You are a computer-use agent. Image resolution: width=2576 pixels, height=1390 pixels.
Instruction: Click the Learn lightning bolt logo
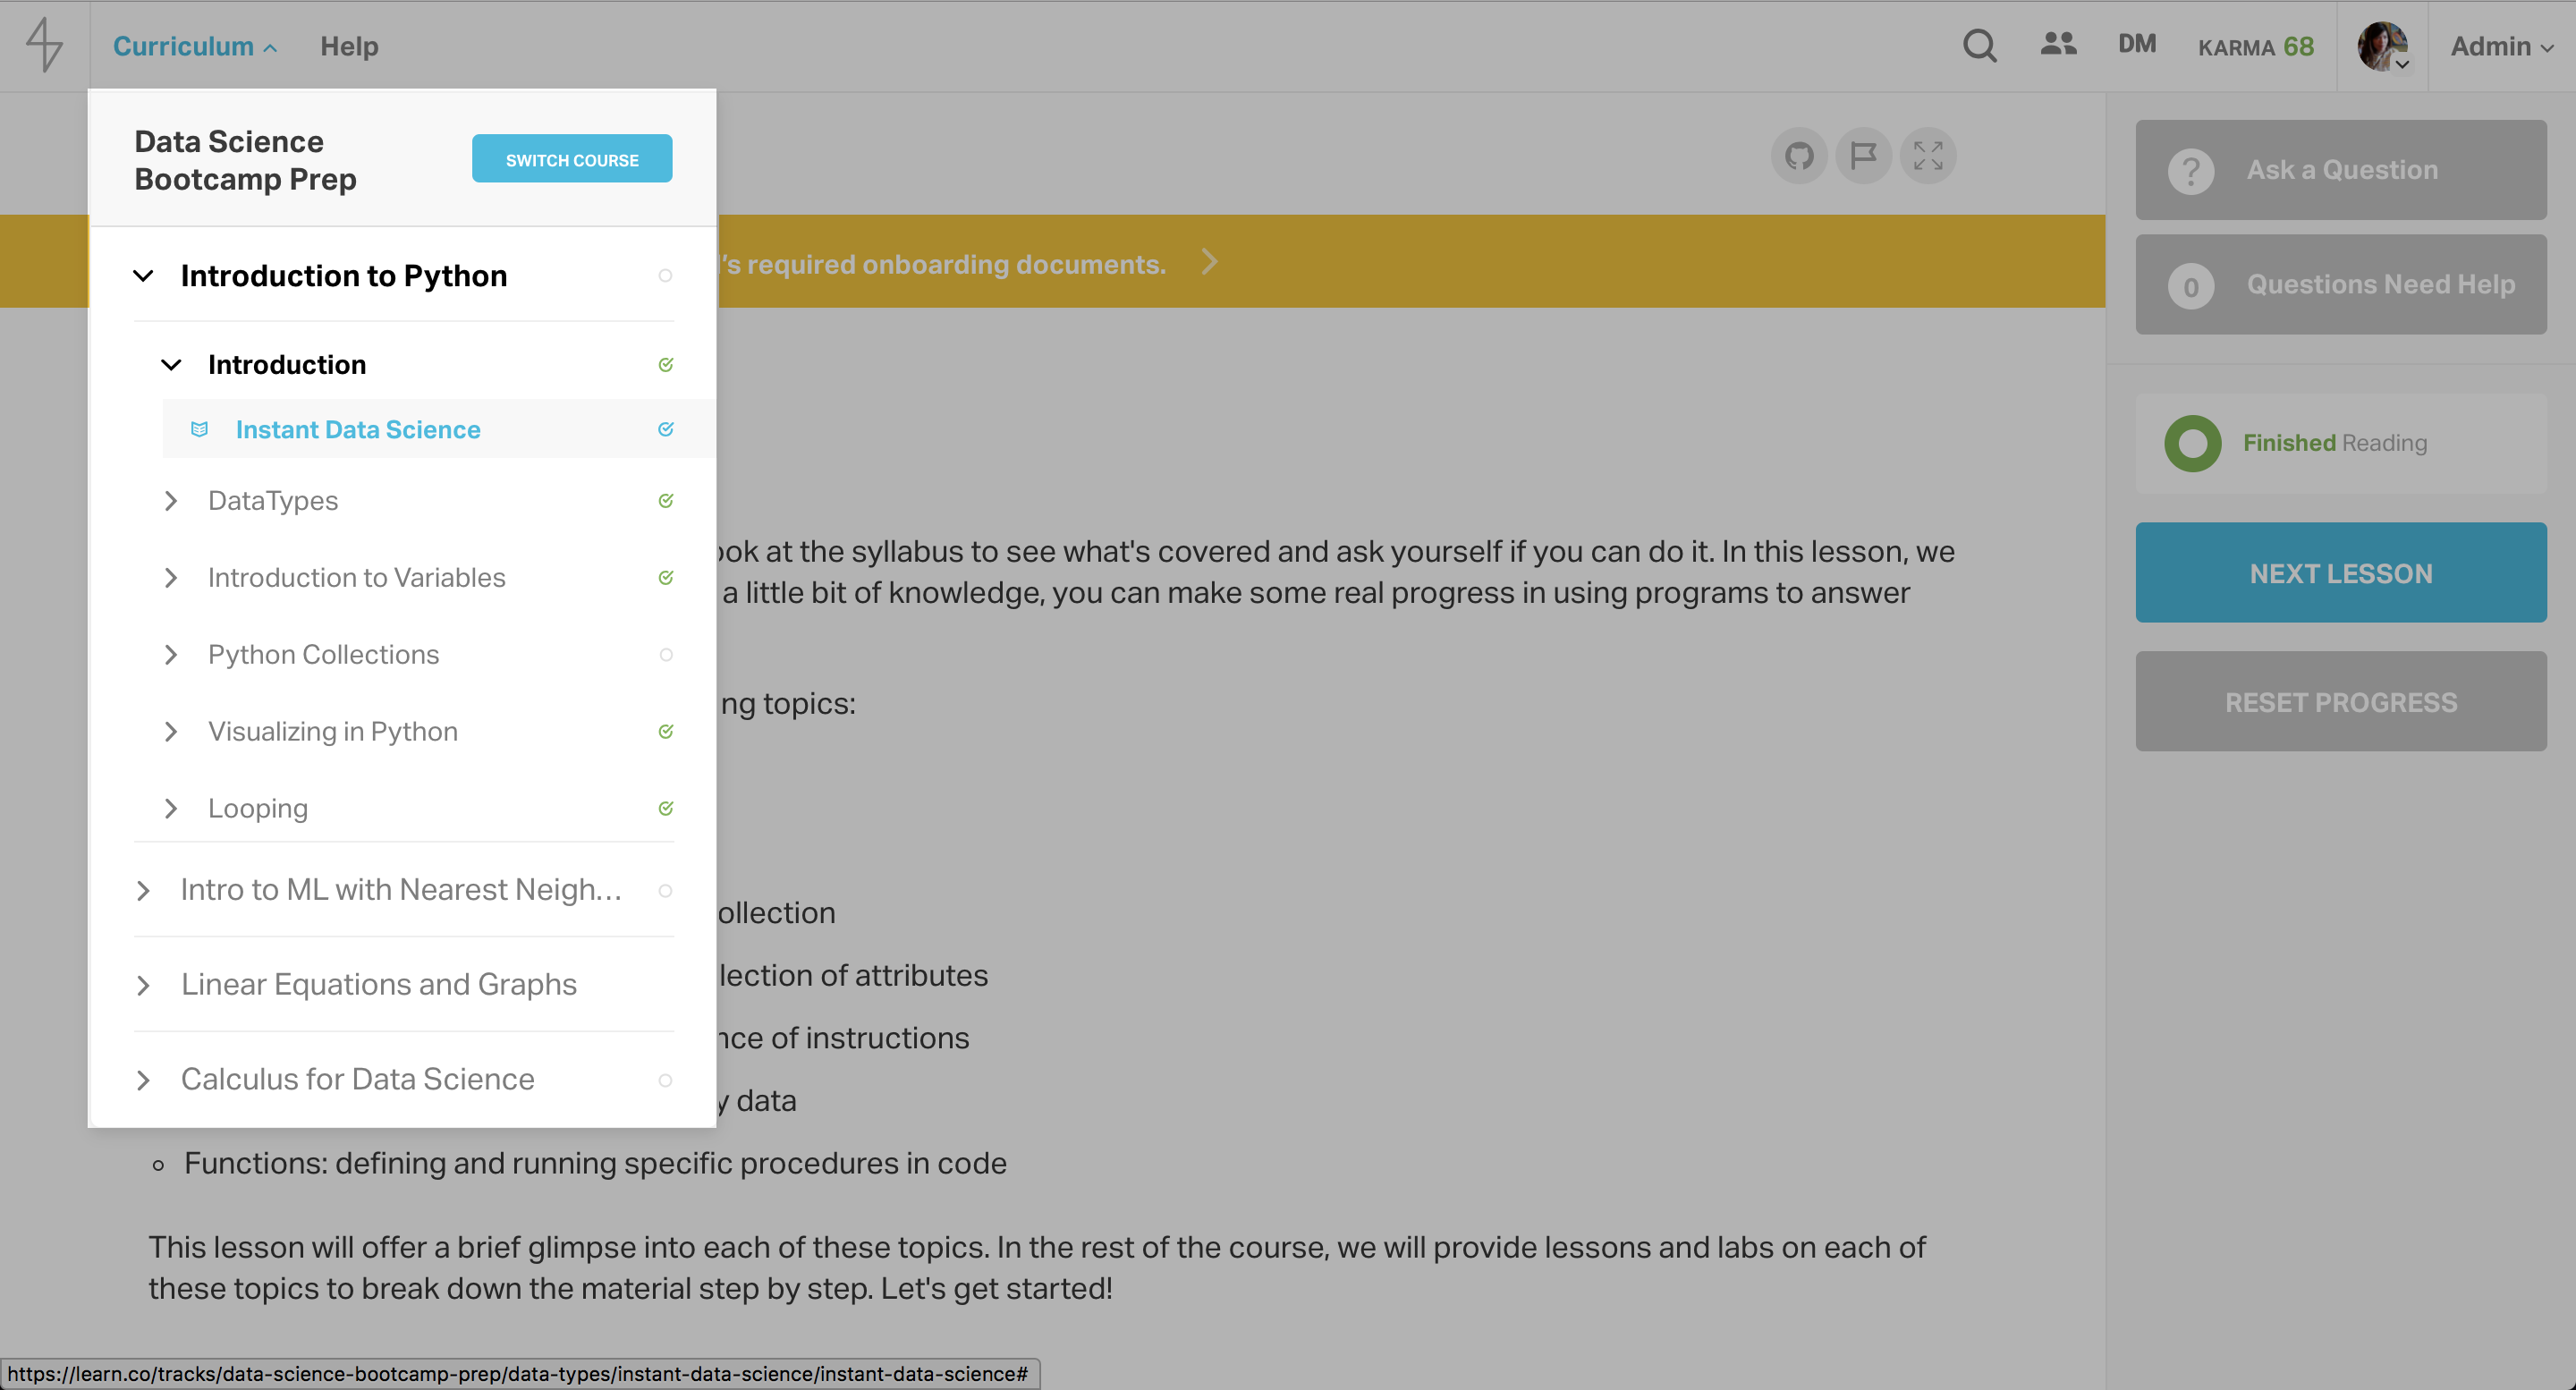point(44,45)
